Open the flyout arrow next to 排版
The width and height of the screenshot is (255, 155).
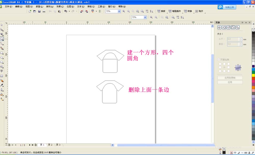click(x=167, y=13)
